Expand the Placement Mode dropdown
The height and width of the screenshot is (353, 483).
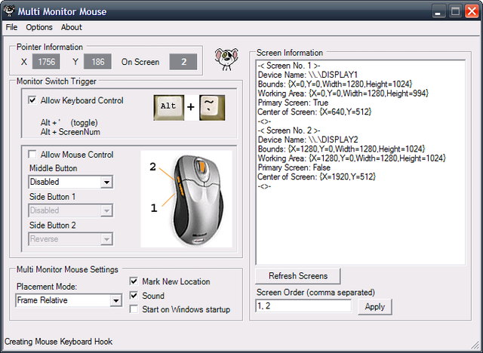(x=115, y=300)
